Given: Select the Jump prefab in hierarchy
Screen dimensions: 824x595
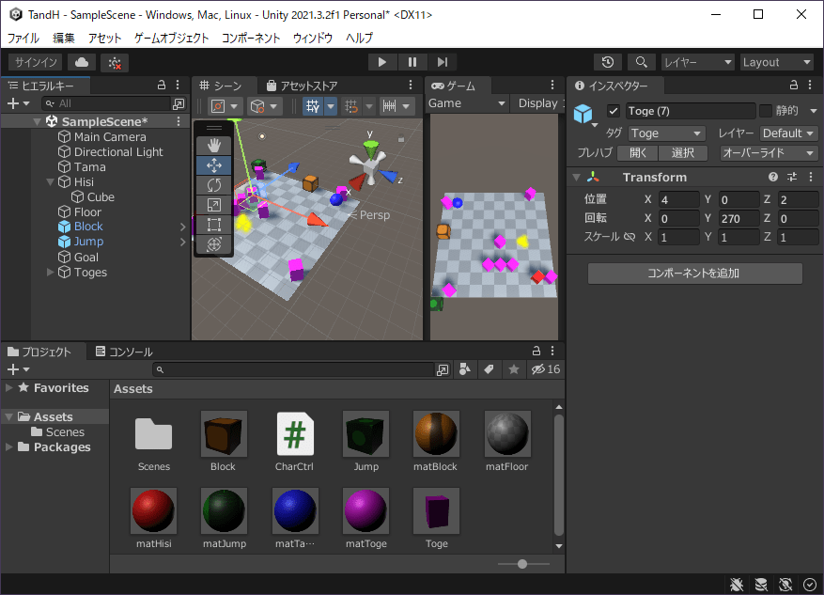Looking at the screenshot, I should coord(88,242).
